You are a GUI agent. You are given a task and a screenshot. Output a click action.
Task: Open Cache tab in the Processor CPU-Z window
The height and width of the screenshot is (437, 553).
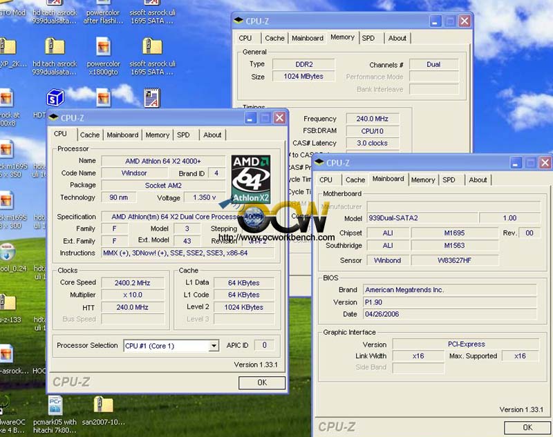tap(90, 135)
